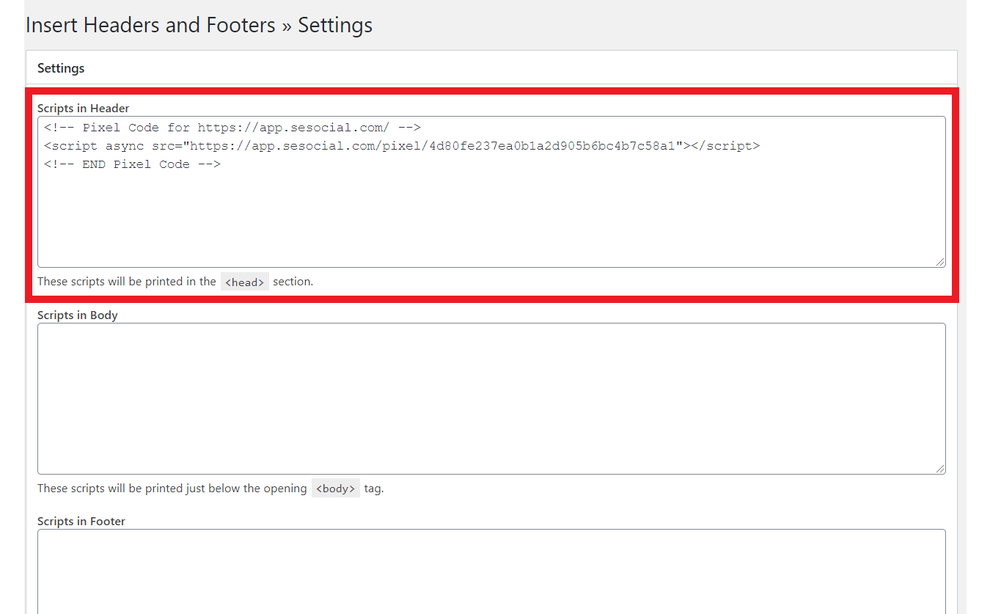Grab the Scripts in Header textarea resize handle
Image resolution: width=990 pixels, height=614 pixels.
[x=940, y=262]
